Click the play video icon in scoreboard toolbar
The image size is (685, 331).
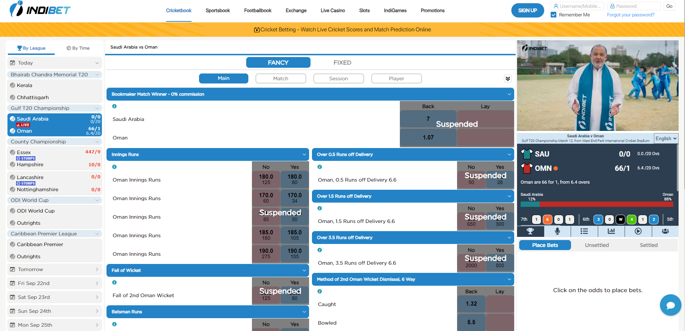pyautogui.click(x=638, y=231)
